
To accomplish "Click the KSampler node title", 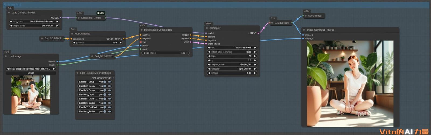I will point(215,28).
